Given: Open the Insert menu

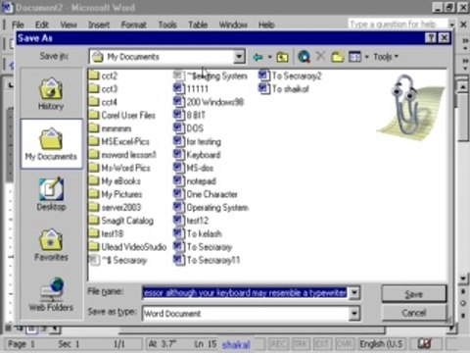Looking at the screenshot, I should tap(99, 25).
